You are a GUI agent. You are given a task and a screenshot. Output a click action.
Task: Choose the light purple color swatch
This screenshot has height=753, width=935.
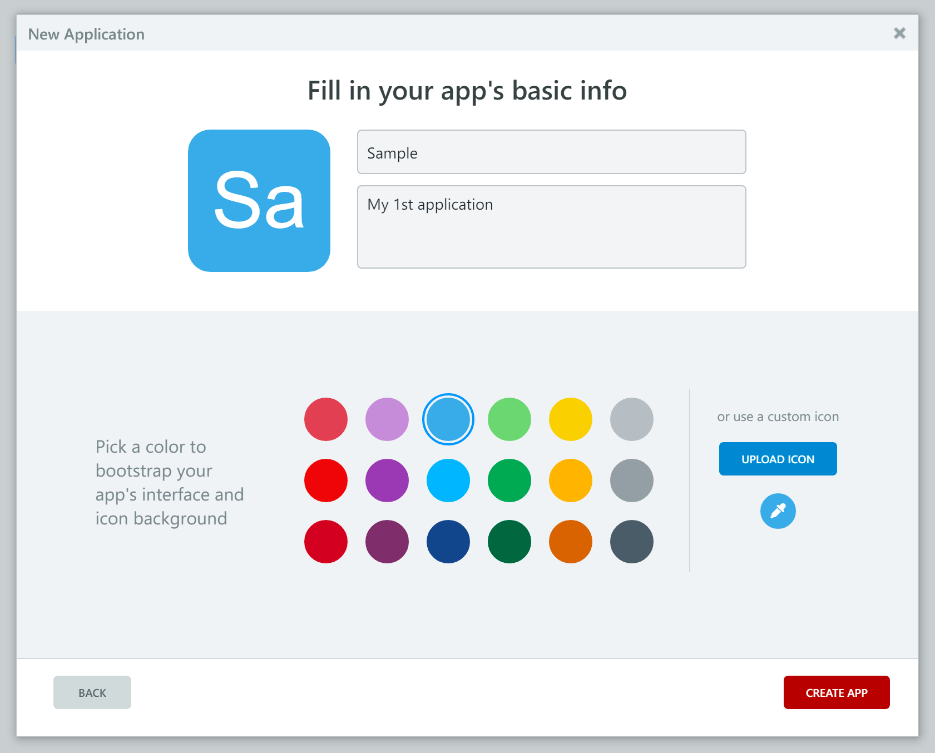click(387, 419)
